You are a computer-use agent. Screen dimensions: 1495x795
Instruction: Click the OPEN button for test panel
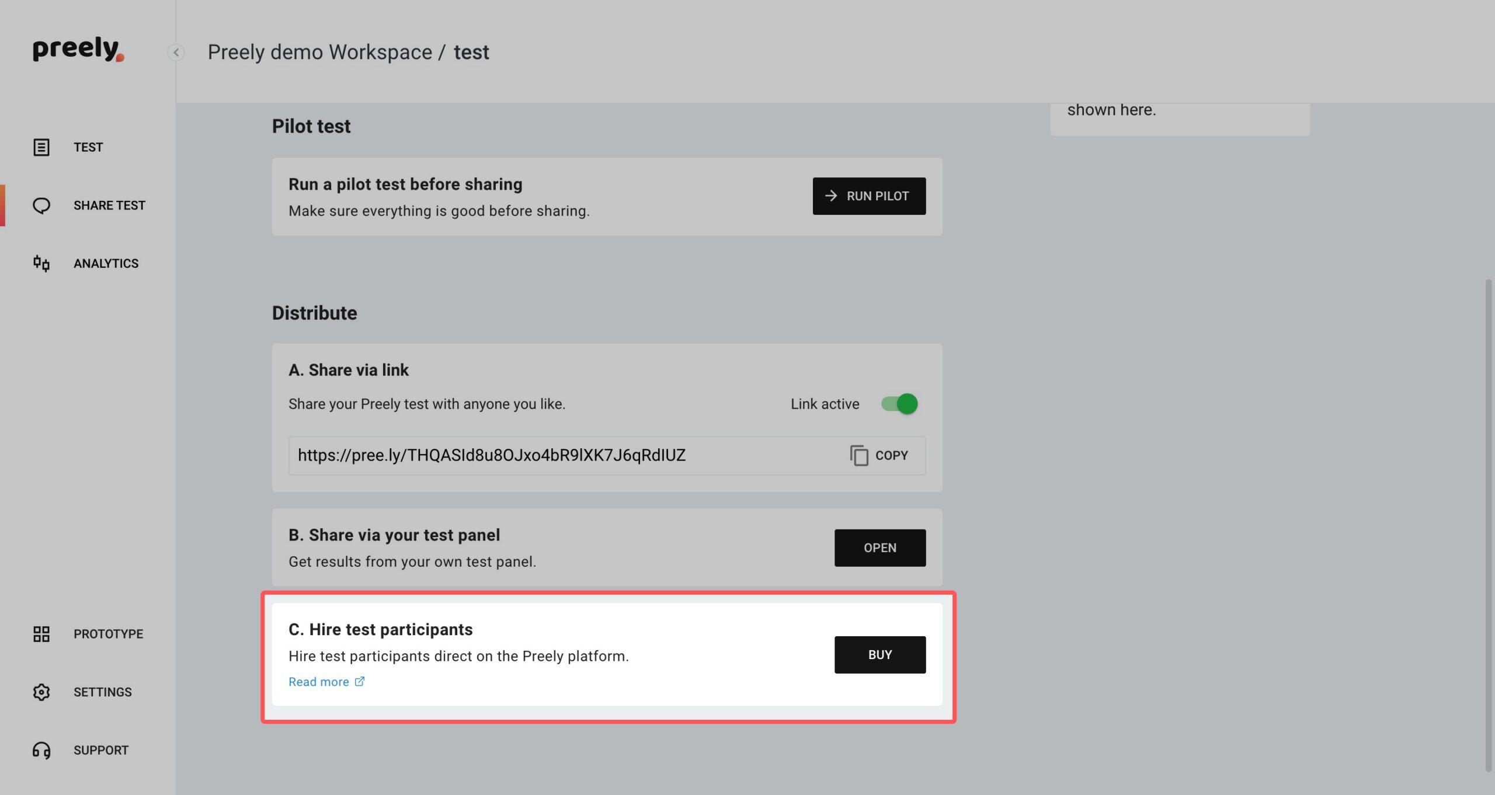[880, 548]
